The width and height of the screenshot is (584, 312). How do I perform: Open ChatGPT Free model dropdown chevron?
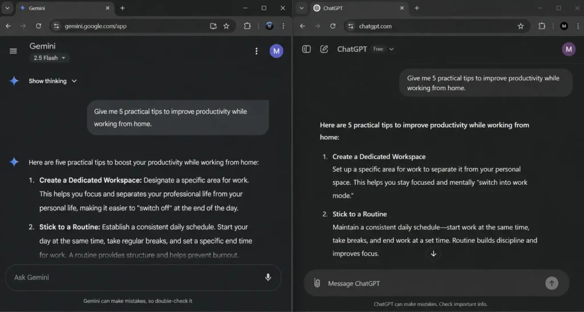coord(391,49)
